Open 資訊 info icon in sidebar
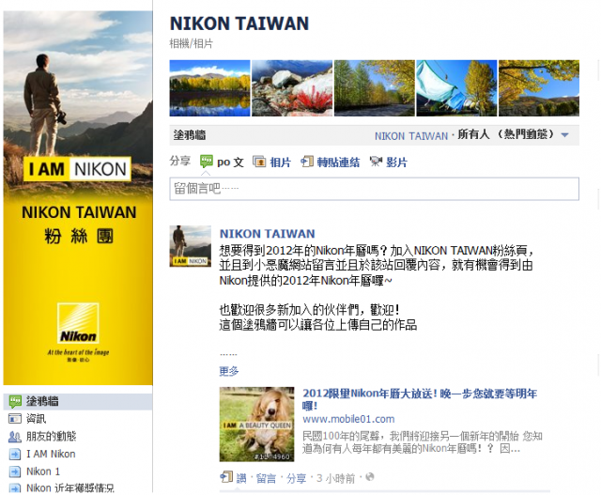This screenshot has height=495, width=601. click(x=15, y=419)
